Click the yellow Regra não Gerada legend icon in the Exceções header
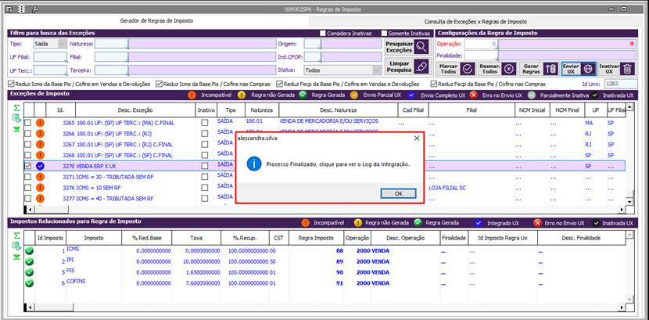 [x=242, y=95]
